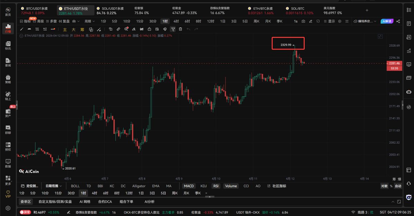Select the 4时 timeframe in top bar
The height and width of the screenshot is (216, 414).
[176, 21]
